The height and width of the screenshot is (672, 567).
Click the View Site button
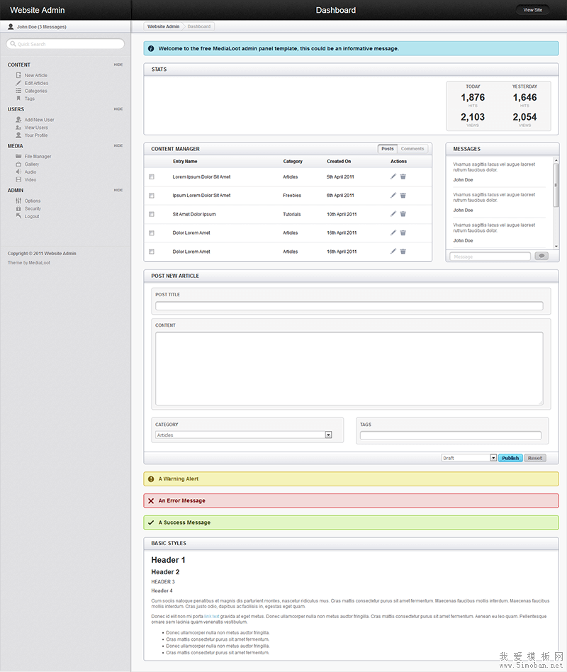click(x=532, y=10)
